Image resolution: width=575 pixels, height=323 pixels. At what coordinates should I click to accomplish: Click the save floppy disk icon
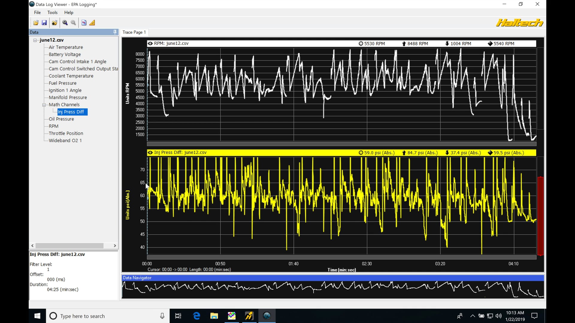(x=44, y=23)
